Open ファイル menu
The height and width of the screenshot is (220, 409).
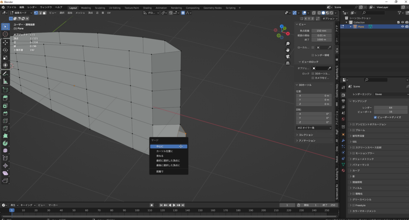(x=12, y=7)
